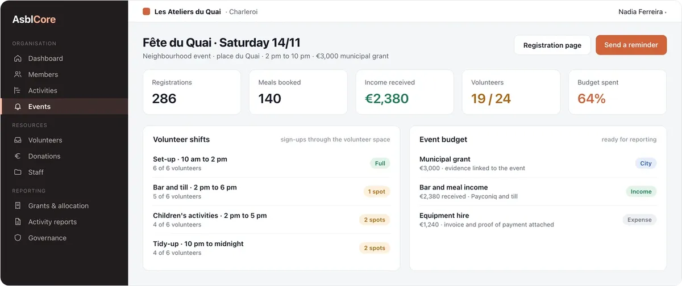Click the Income tag
Screen dimensions: 682x286
click(x=641, y=192)
